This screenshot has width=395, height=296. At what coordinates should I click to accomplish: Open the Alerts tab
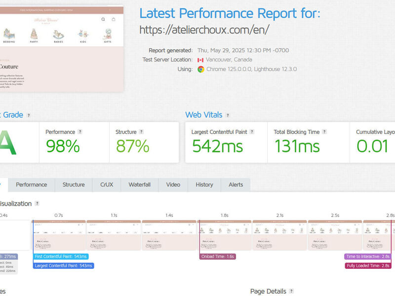point(236,185)
